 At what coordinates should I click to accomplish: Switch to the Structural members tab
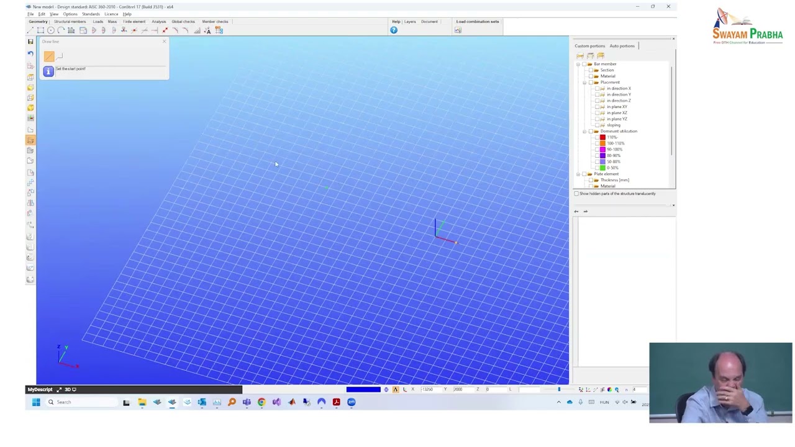click(70, 22)
